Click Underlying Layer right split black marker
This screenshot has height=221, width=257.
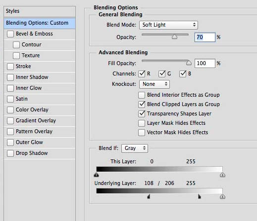pyautogui.click(x=200, y=196)
